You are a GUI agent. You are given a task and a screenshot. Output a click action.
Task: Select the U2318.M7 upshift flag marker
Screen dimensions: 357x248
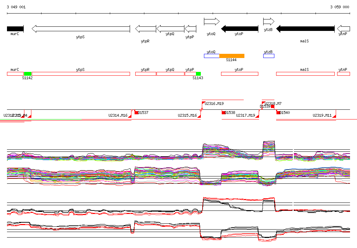click(264, 103)
